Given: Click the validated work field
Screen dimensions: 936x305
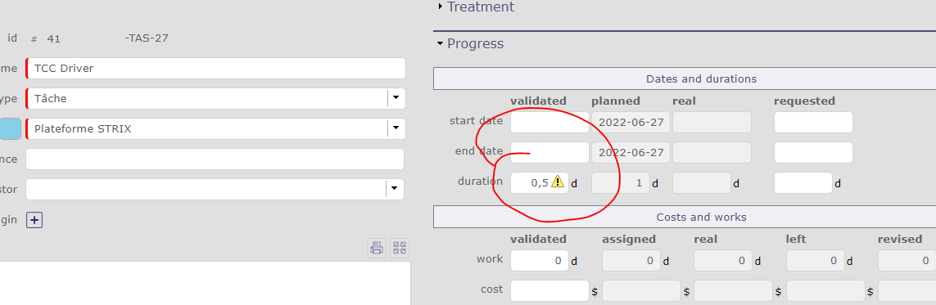Looking at the screenshot, I should 540,260.
